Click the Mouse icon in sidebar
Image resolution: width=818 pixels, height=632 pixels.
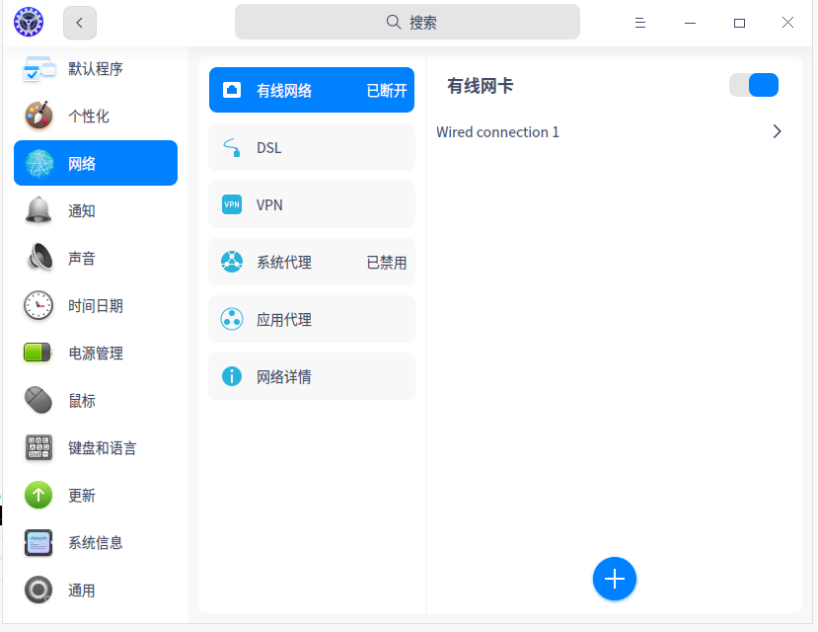click(x=38, y=400)
